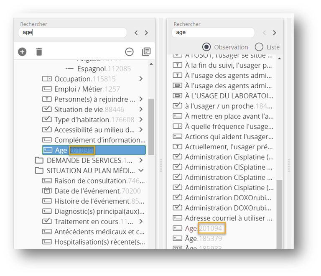Click the left Rechercher search field
Image resolution: width=321 pixels, height=276 pixels.
[72, 32]
